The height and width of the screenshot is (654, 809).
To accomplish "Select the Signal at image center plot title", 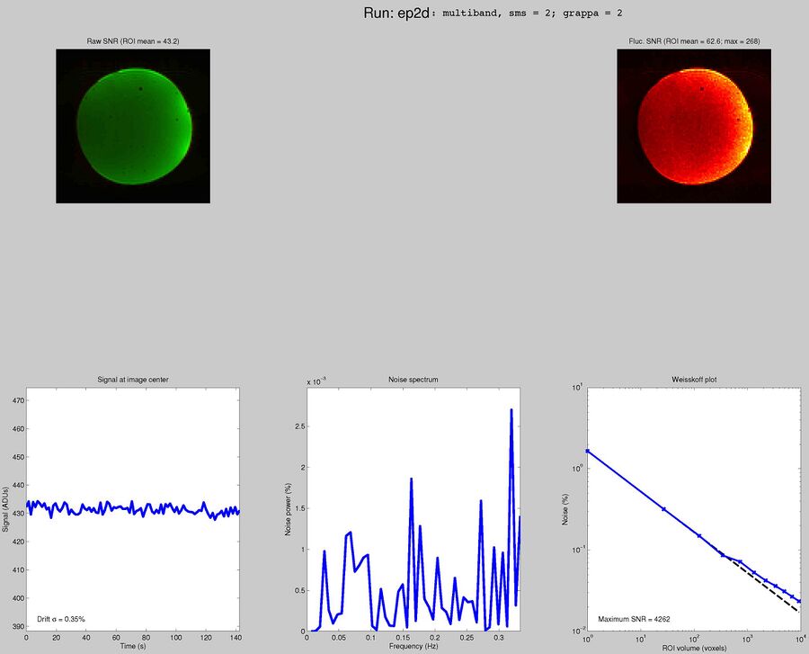I will click(132, 380).
